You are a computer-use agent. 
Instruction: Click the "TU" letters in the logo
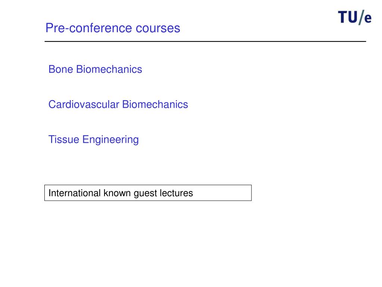click(348, 17)
